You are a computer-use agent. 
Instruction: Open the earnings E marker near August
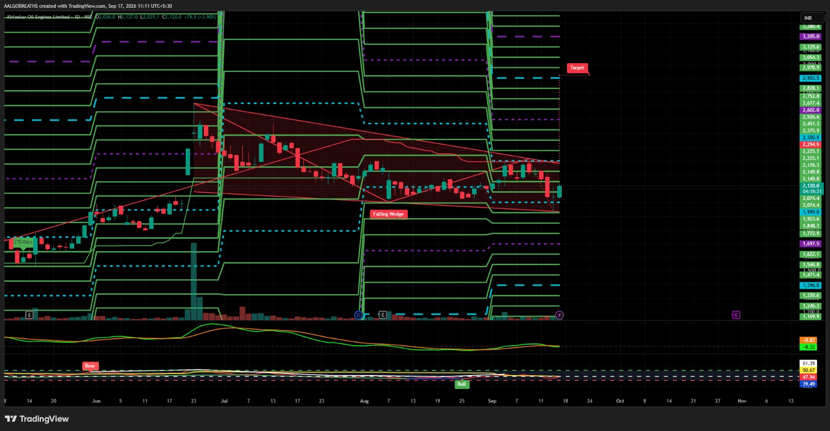click(383, 314)
